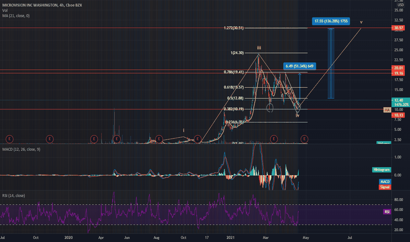
Task: Select the wave iii text label
Action: tap(259, 48)
